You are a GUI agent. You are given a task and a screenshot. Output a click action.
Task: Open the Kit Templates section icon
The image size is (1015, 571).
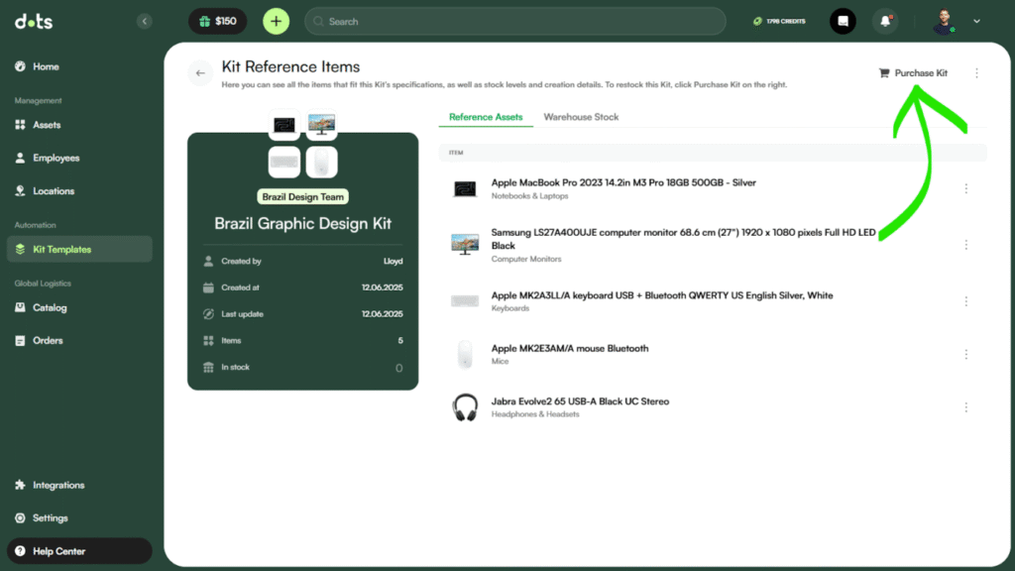coord(22,249)
